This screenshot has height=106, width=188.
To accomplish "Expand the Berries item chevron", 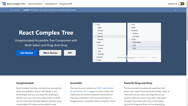I will click(x=96, y=36).
